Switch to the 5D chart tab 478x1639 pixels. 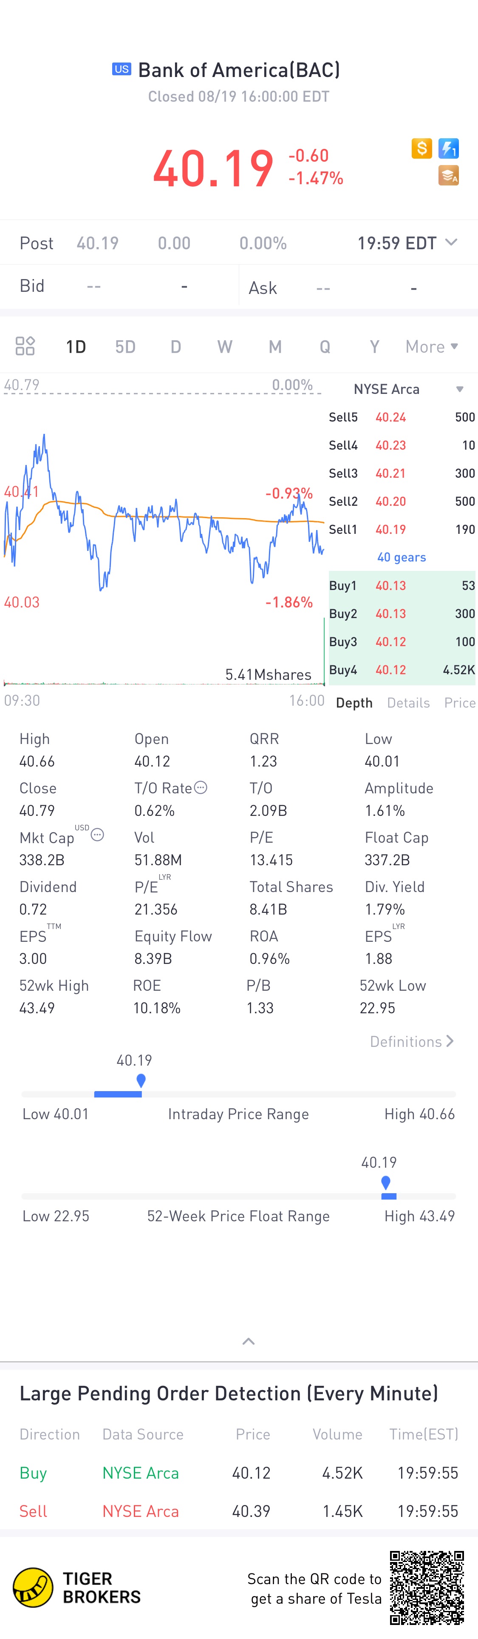pos(125,347)
